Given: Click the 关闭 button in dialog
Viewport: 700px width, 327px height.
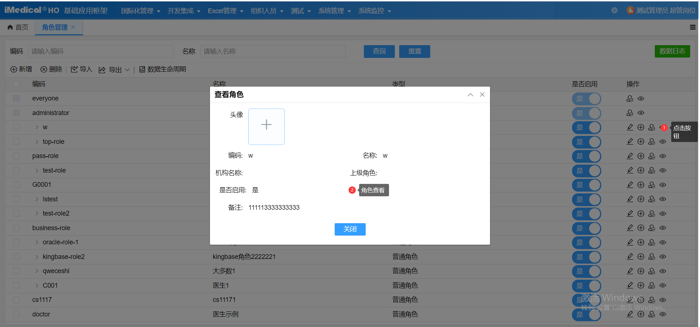Looking at the screenshot, I should [350, 229].
